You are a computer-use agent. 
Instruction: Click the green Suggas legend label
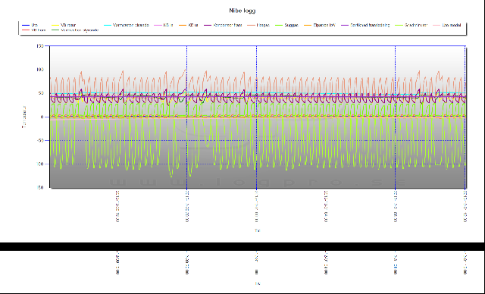291,25
